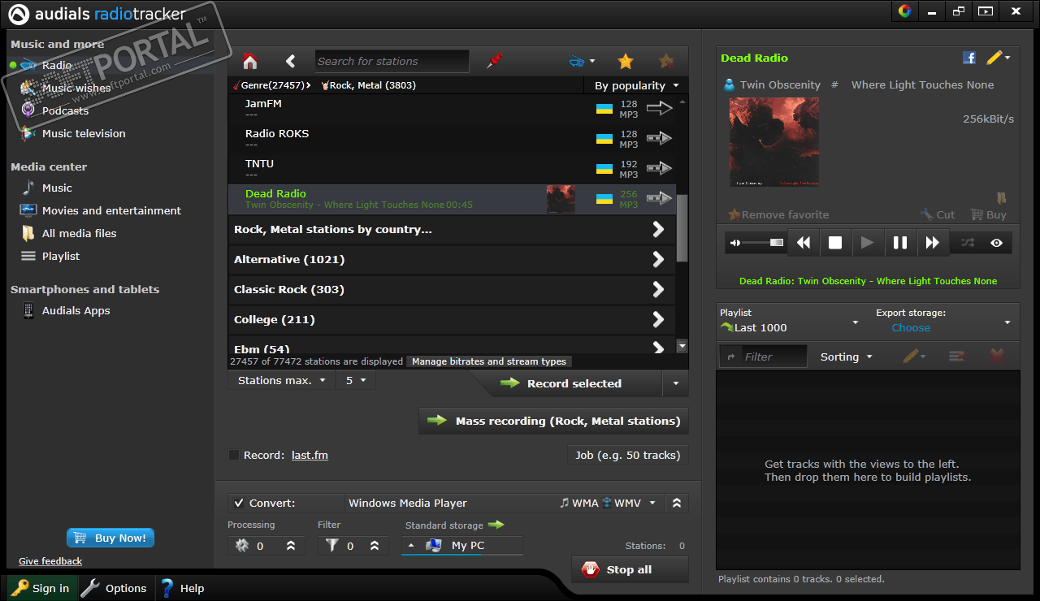
Task: Expand the Convert panel with double chevron
Action: click(x=677, y=504)
